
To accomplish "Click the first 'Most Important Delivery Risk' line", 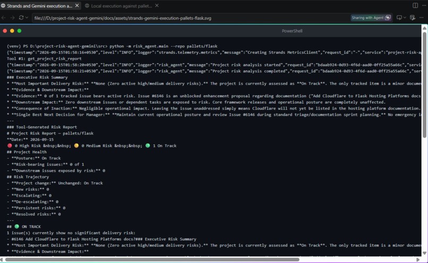I will (x=214, y=83).
